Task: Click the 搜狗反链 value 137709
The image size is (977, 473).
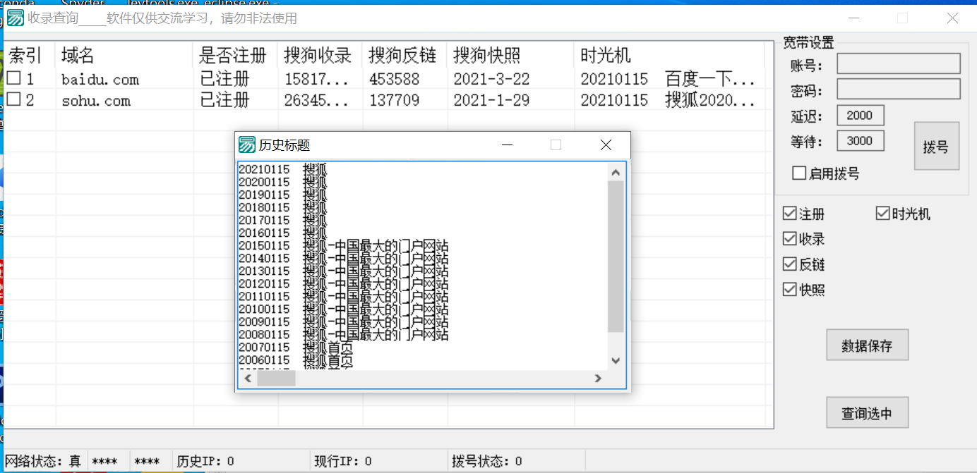Action: pyautogui.click(x=394, y=100)
